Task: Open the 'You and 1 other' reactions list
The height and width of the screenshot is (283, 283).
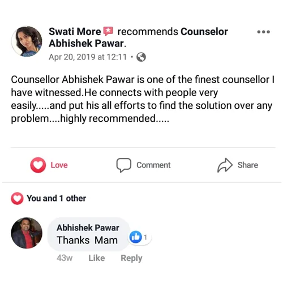Action: [56, 198]
